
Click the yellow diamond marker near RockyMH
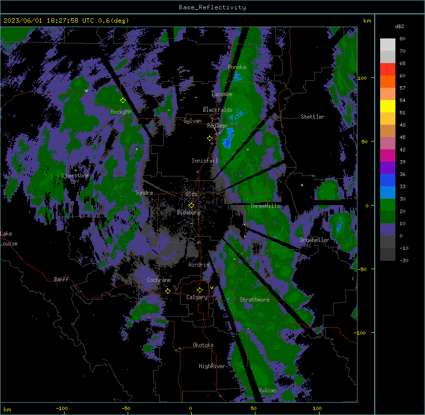click(123, 100)
